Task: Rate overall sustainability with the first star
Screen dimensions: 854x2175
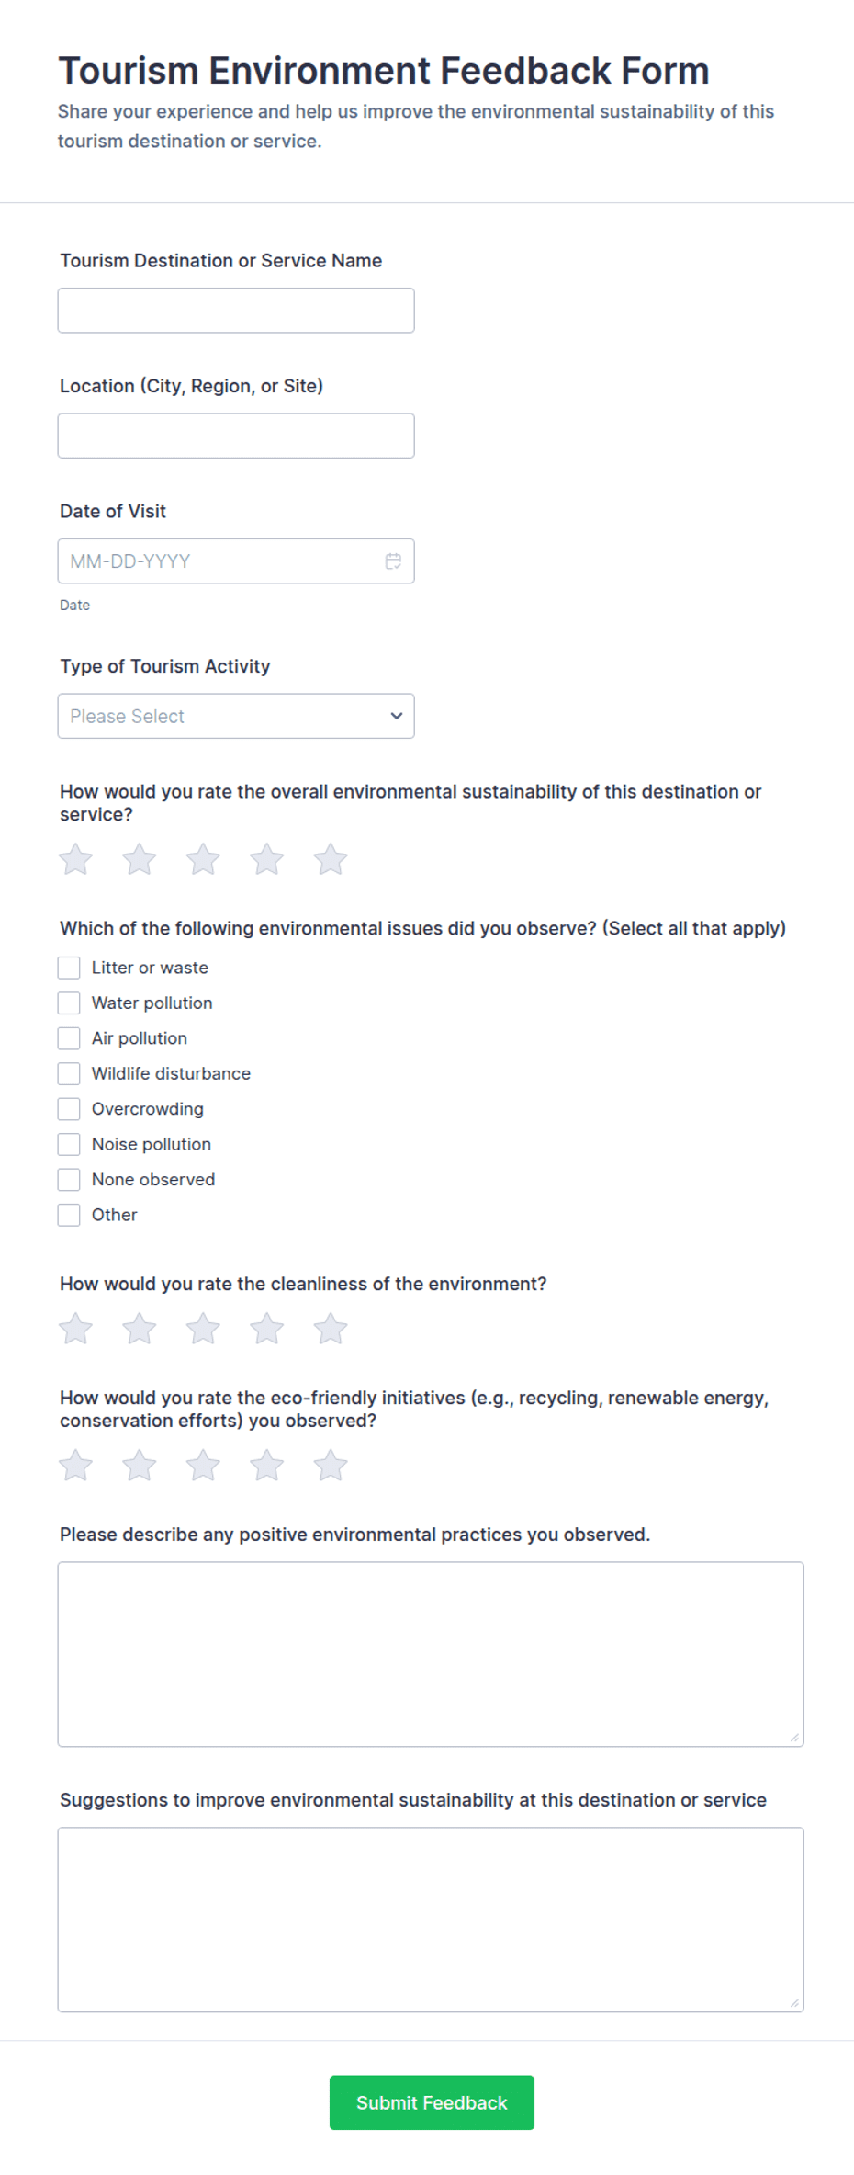Action: coord(75,859)
